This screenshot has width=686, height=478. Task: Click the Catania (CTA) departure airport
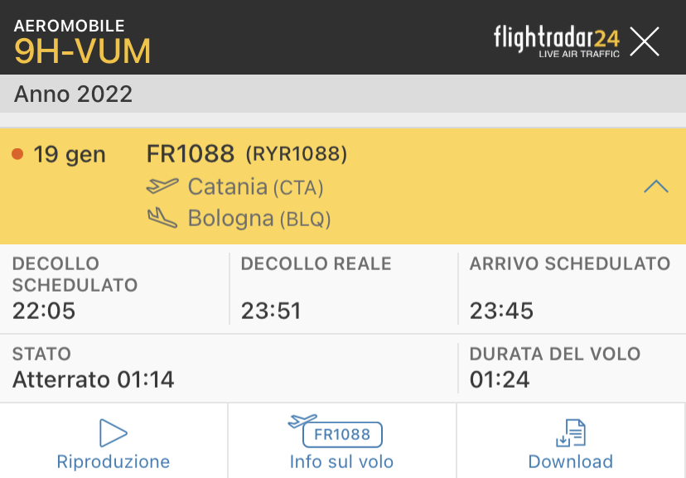[255, 187]
